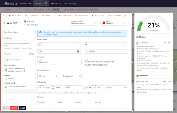Add a checklist item with the plus icon
177x113 pixels.
coord(19,92)
